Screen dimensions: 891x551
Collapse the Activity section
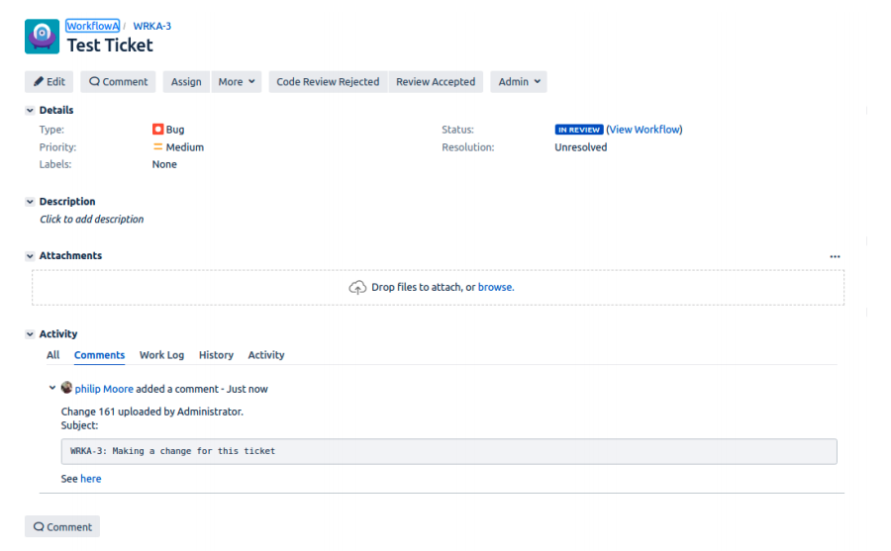[x=30, y=334]
